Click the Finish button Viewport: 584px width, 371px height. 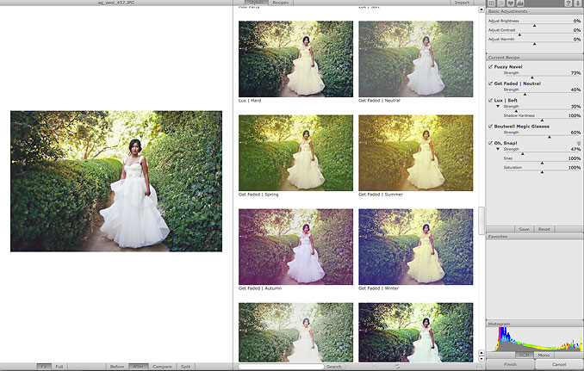[x=510, y=364]
